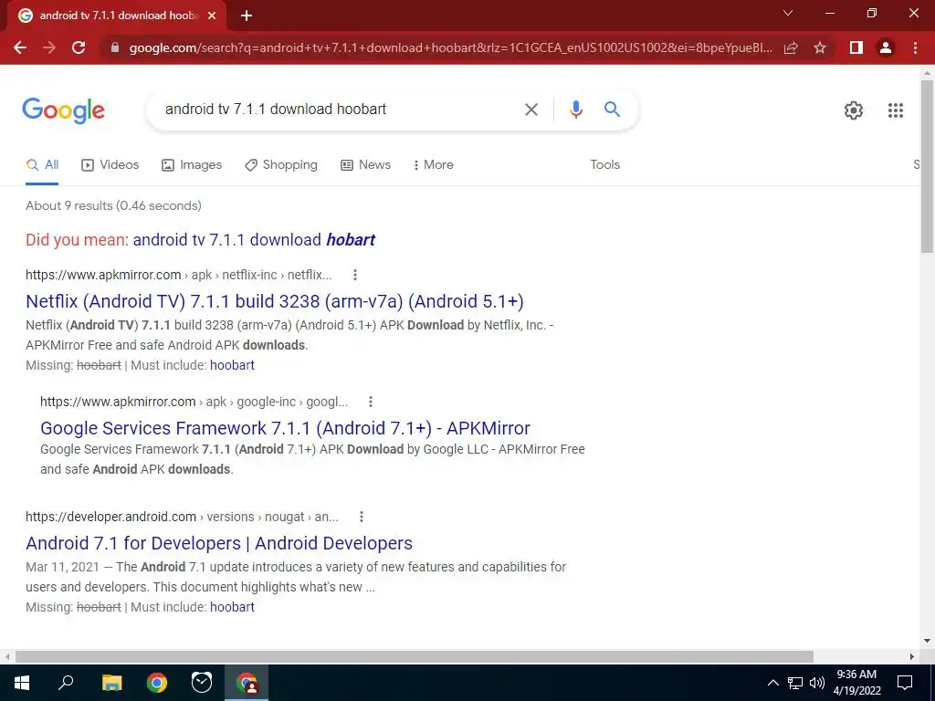Open the Chrome side panel

click(x=856, y=47)
